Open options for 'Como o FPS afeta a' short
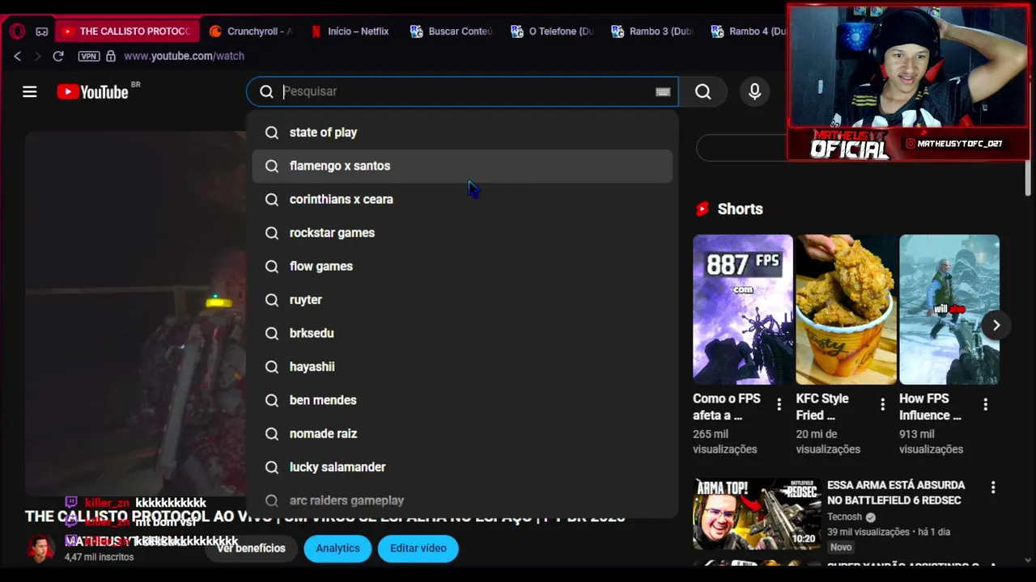1036x582 pixels. 779,403
